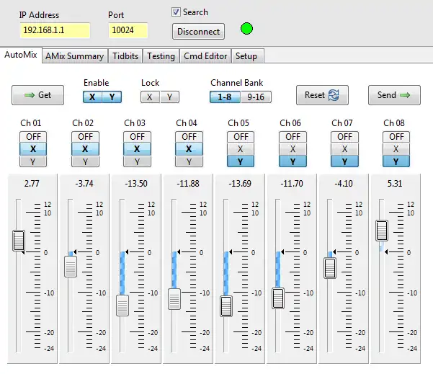This screenshot has height=374, width=433.
Task: Assign Ch 03 to Y mix
Action: [137, 161]
